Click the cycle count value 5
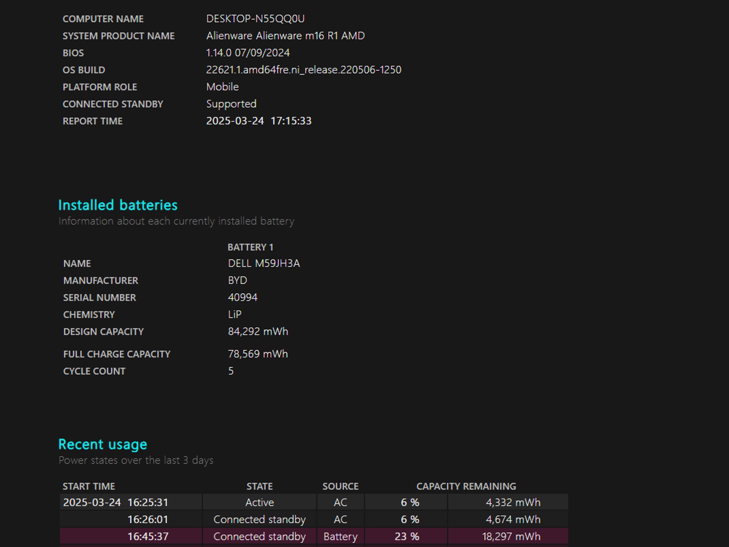Screen dimensions: 729x547 pos(231,371)
